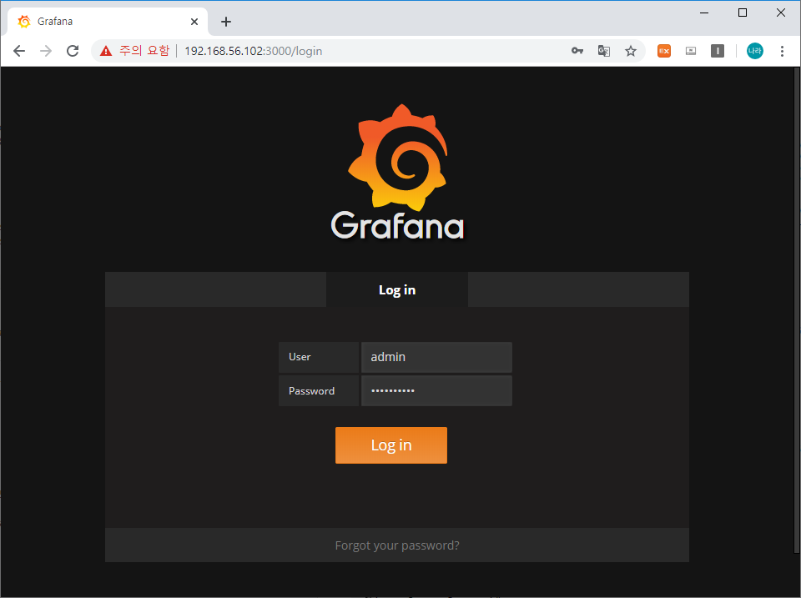Click the browser back arrow
This screenshot has width=801, height=598.
tap(19, 51)
